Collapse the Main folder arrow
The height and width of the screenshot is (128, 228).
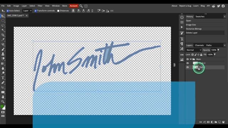pos(191,59)
